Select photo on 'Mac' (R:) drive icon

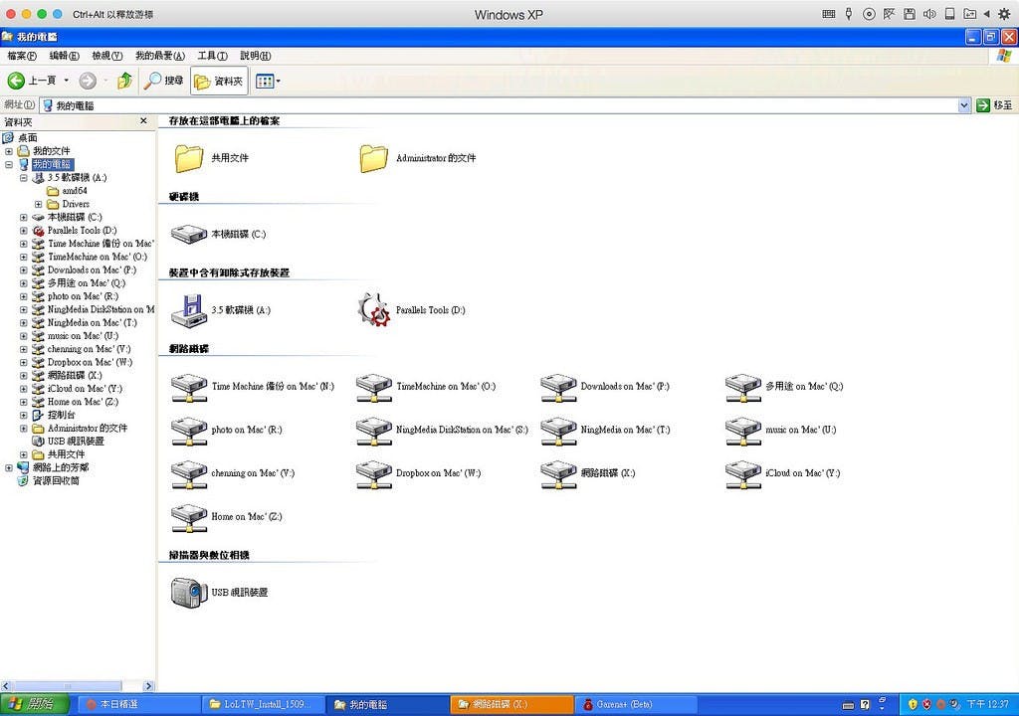click(188, 432)
